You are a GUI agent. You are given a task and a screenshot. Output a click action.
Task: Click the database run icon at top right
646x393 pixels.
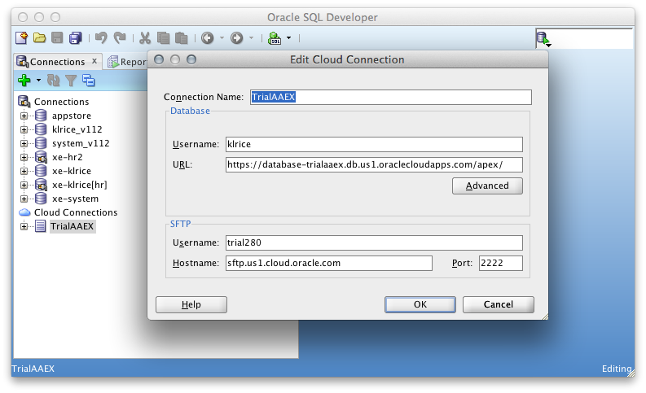tap(543, 39)
